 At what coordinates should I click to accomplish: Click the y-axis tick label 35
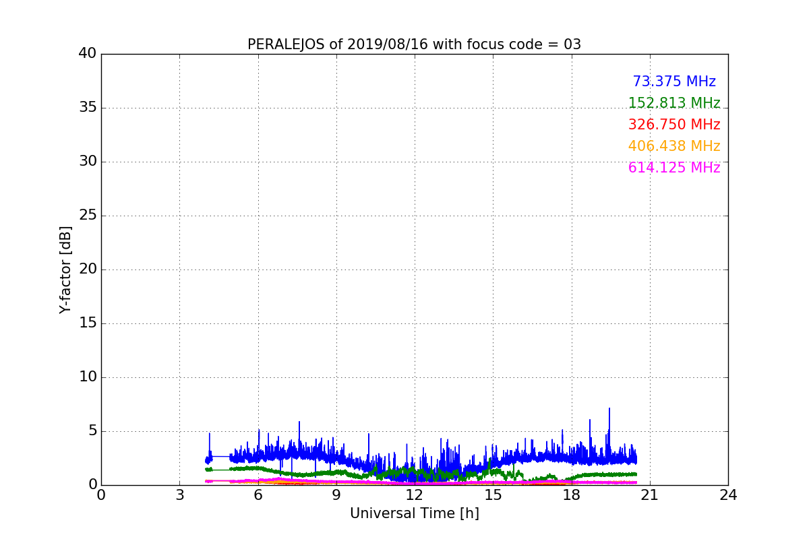88,108
